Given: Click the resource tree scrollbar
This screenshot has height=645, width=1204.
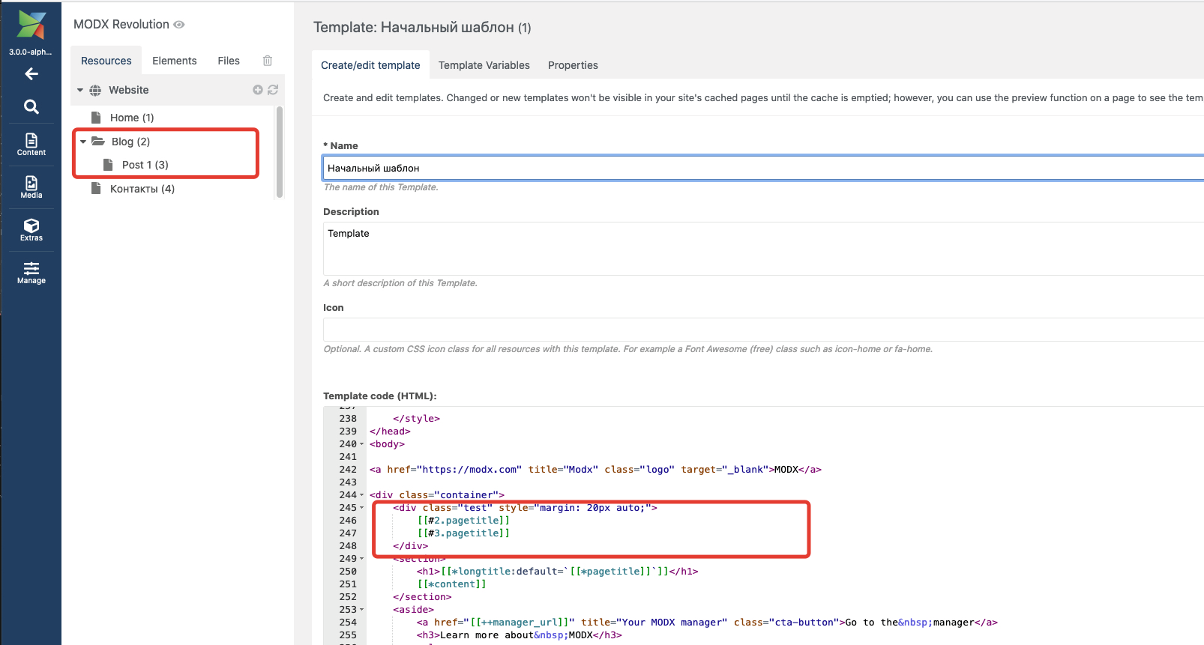Looking at the screenshot, I should pos(280,152).
